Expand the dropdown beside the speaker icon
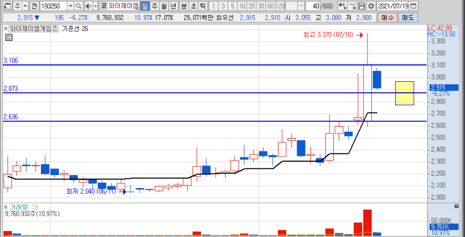This screenshot has width=465, height=237. pos(96,5)
